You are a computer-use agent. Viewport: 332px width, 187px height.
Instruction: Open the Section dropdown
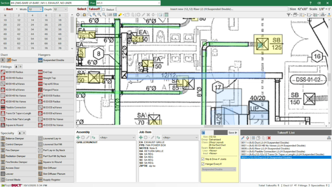(x=87, y=3)
